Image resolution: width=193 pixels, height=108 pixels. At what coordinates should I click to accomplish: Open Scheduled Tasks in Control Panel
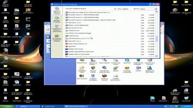[82, 69]
